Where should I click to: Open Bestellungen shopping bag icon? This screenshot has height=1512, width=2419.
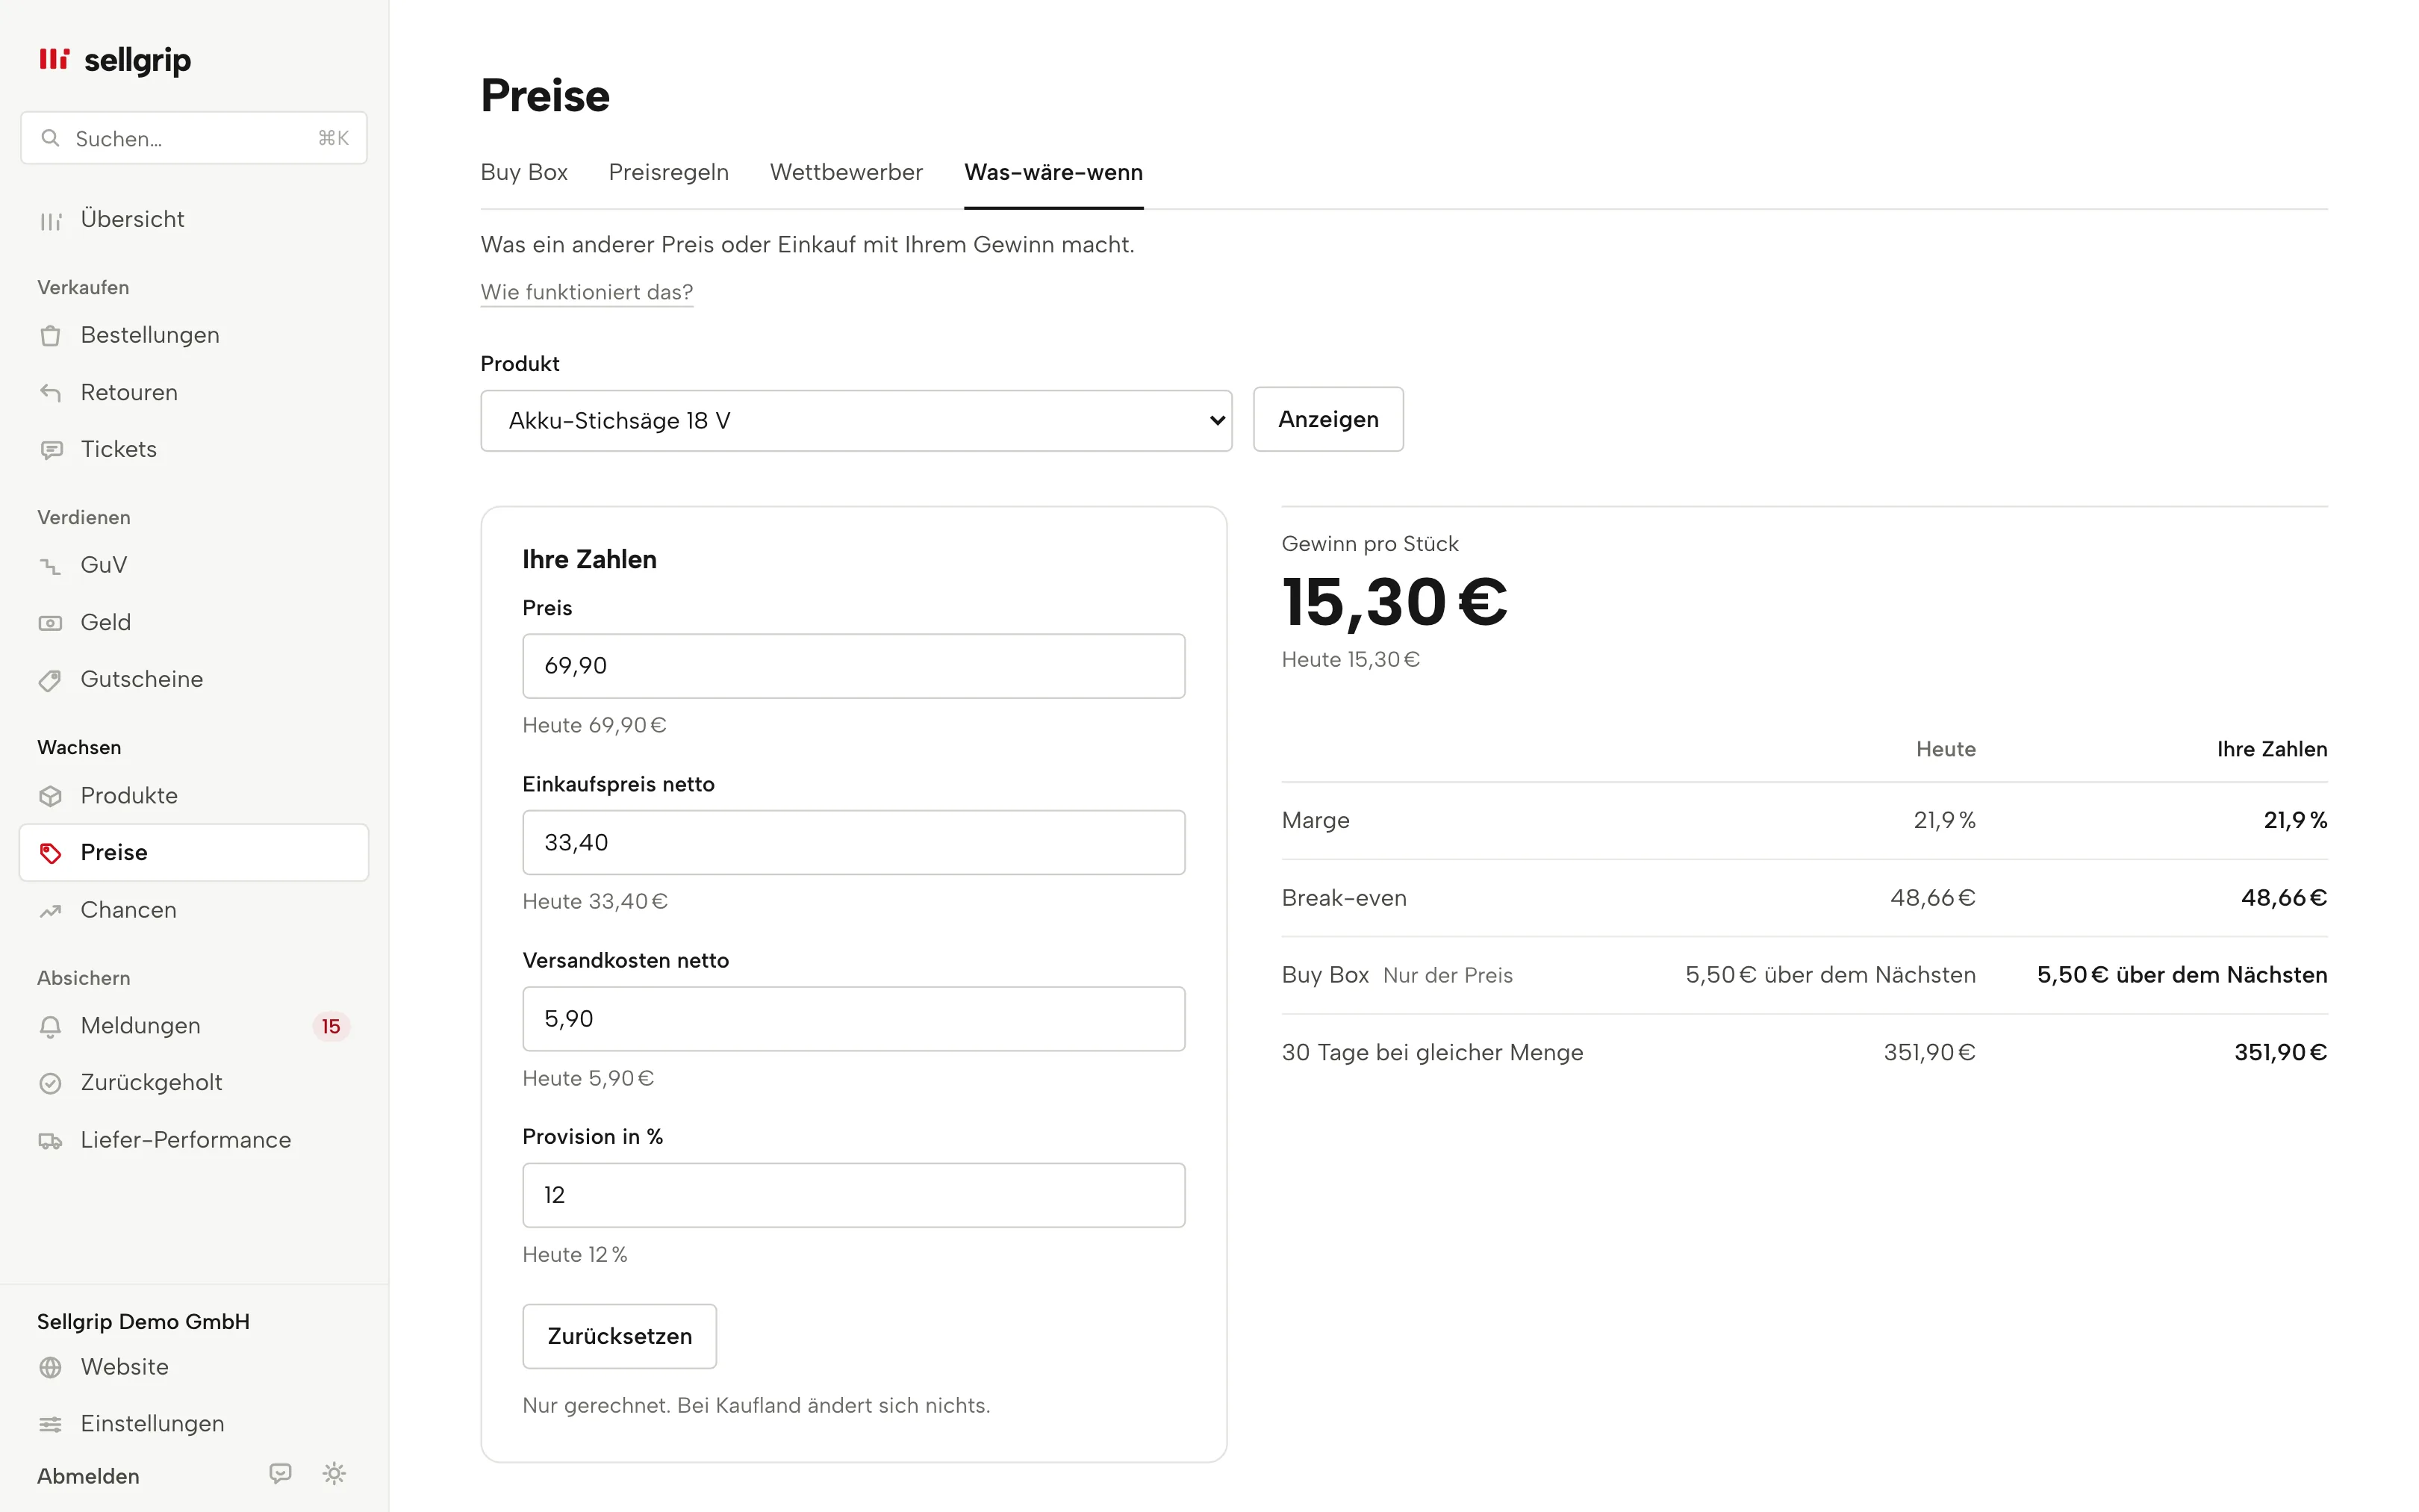tap(50, 336)
